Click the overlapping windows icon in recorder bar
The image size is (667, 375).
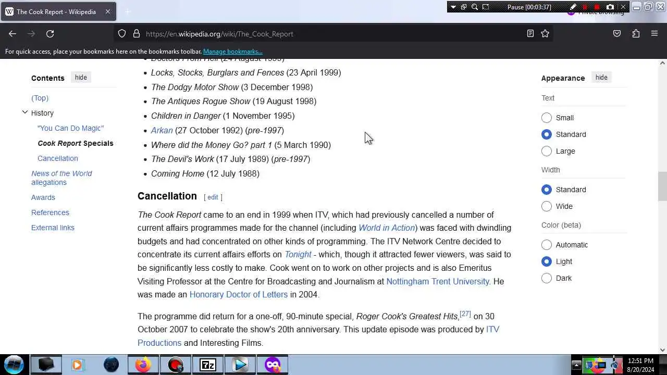pyautogui.click(x=464, y=7)
